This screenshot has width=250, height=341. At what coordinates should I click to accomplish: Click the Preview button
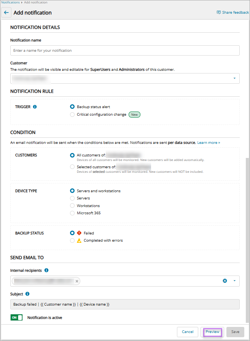pos(212,332)
